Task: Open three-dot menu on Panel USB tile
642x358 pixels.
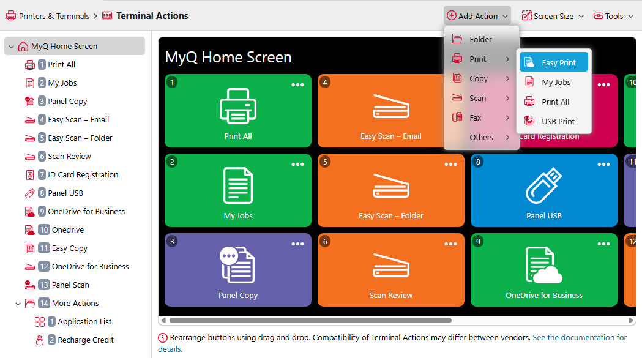Action: [x=603, y=164]
